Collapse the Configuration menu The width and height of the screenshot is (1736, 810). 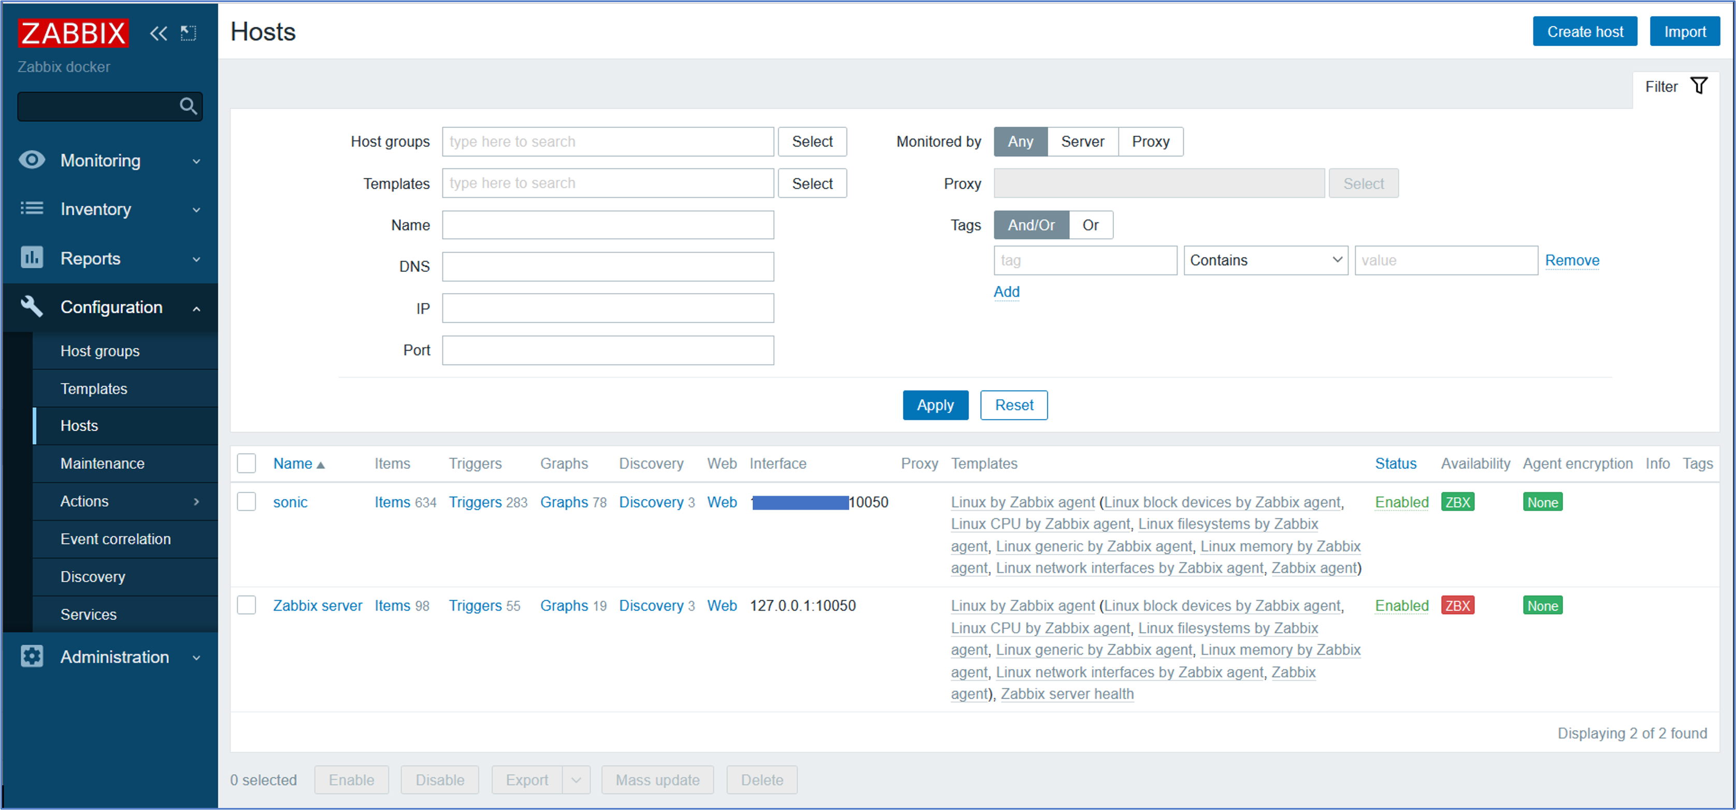(x=197, y=308)
